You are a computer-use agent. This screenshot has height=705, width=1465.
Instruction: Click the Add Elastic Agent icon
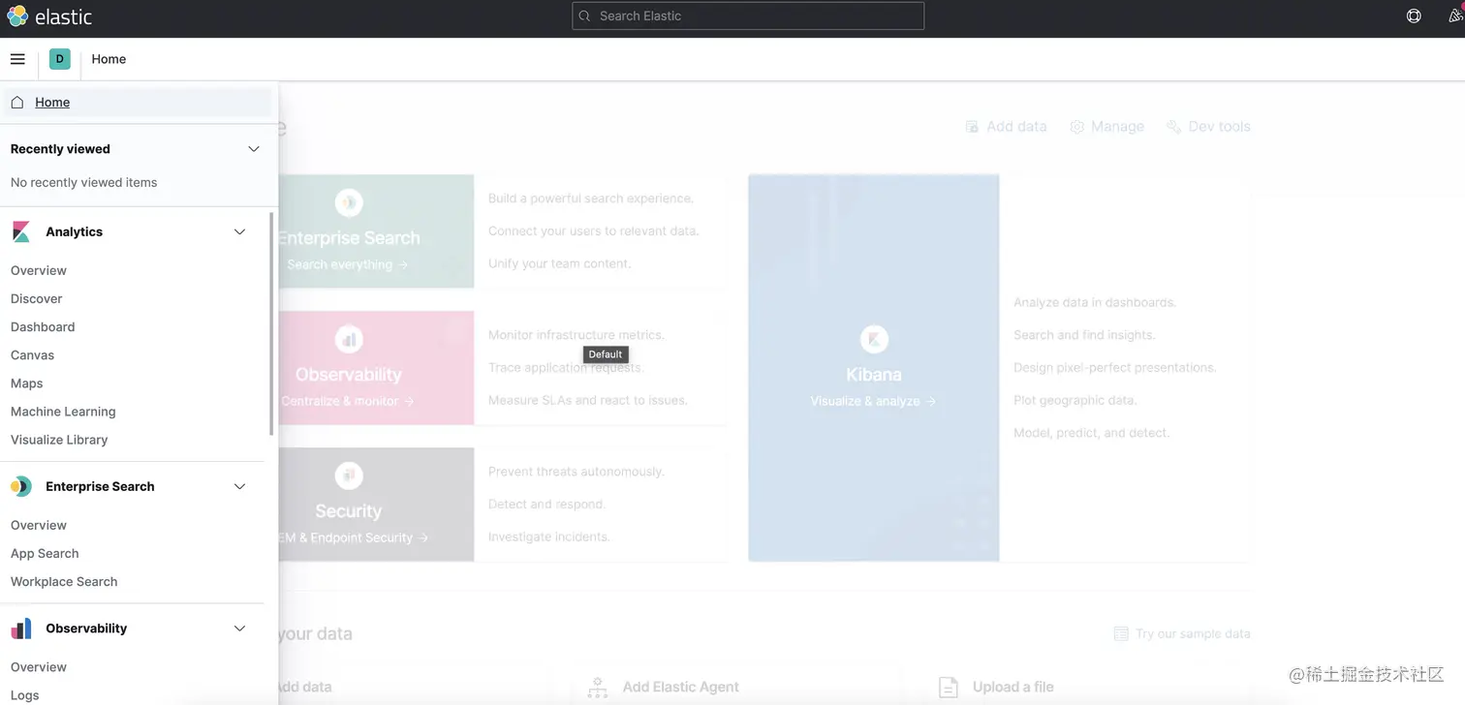598,688
